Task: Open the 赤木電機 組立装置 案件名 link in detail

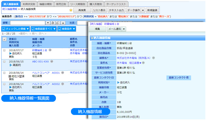Action: click(x=129, y=63)
